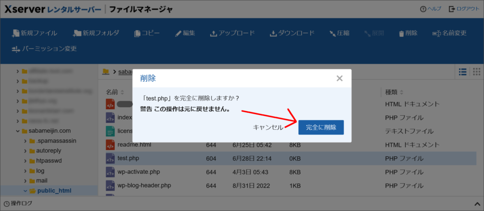Select the autoreply tree folder

coord(45,151)
